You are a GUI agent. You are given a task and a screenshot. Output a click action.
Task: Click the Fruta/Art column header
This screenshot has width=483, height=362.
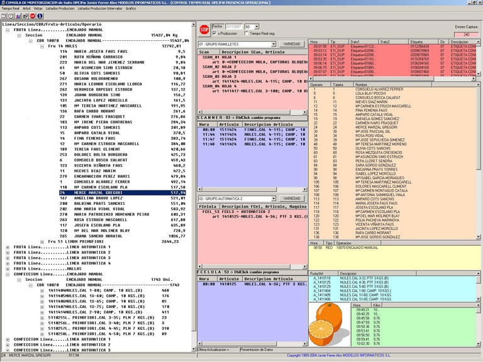point(323,273)
